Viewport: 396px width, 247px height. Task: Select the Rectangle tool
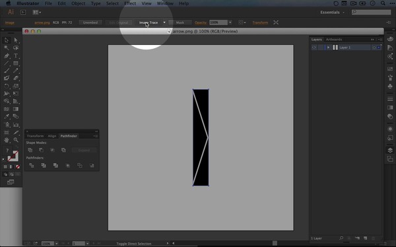(x=16, y=63)
